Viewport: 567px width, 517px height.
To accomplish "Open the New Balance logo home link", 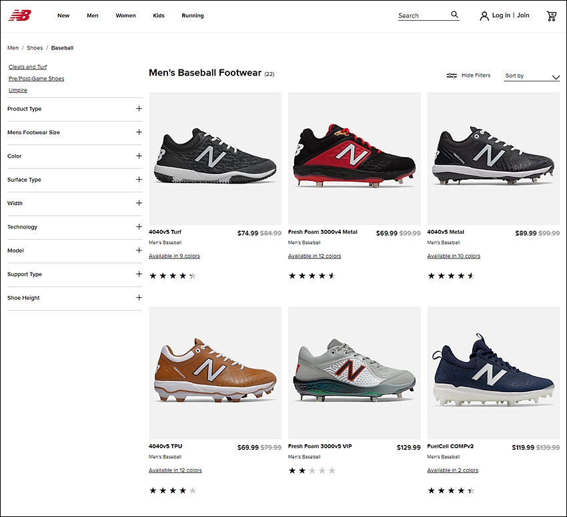I will pyautogui.click(x=20, y=15).
